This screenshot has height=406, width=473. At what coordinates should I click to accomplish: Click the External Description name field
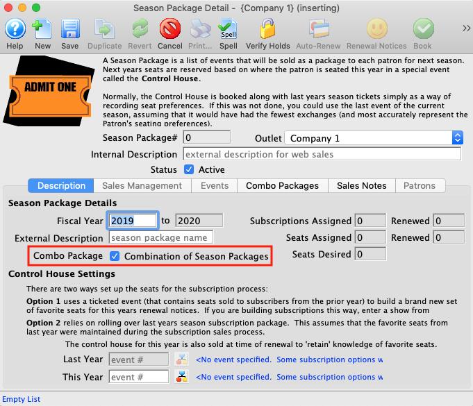click(161, 237)
